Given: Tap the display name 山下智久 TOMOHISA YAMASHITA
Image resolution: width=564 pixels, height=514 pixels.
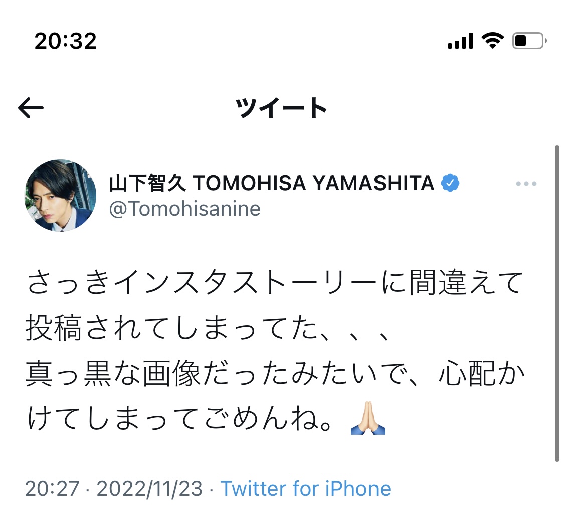Looking at the screenshot, I should pyautogui.click(x=271, y=184).
